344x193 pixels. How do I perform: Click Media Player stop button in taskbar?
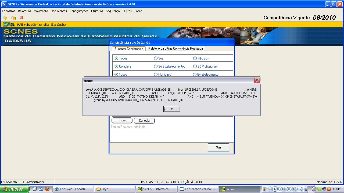tap(281, 189)
